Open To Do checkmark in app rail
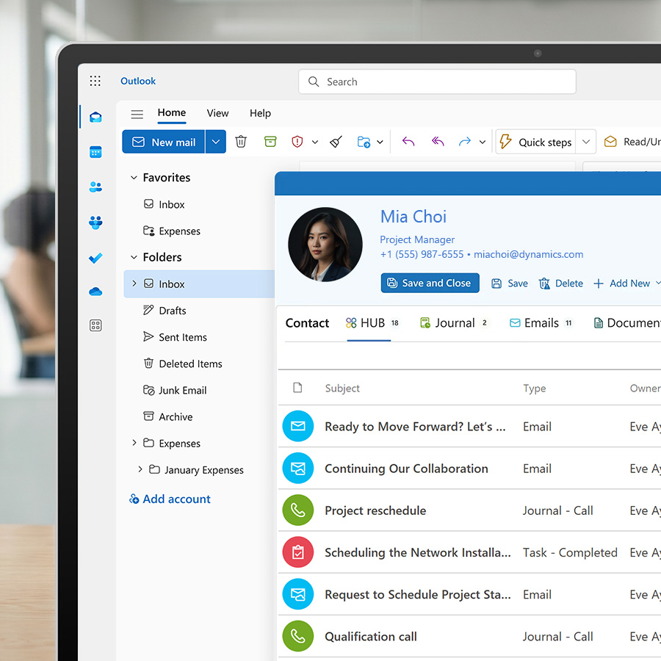Image resolution: width=661 pixels, height=661 pixels. tap(95, 258)
